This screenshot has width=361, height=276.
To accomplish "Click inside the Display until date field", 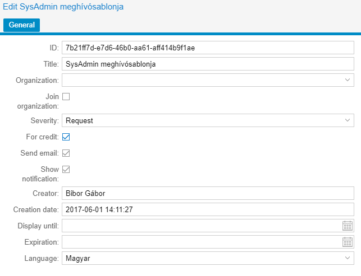I will coord(201,226).
